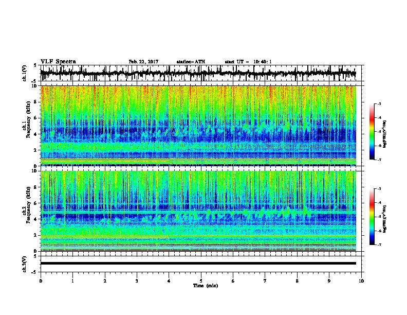407x315 pixels.
Task: Click the 8 kHz tick label on ch.2 axis
Action: coord(36,187)
